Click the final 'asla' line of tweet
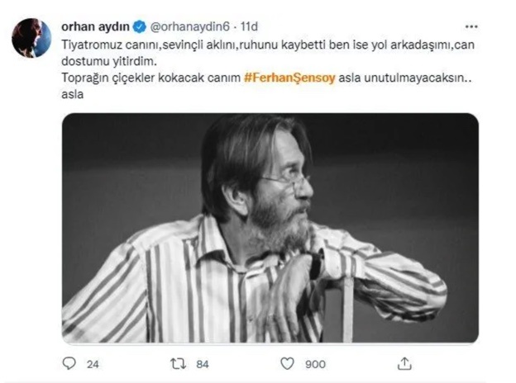Viewport: 516px width, 383px height. 73,94
